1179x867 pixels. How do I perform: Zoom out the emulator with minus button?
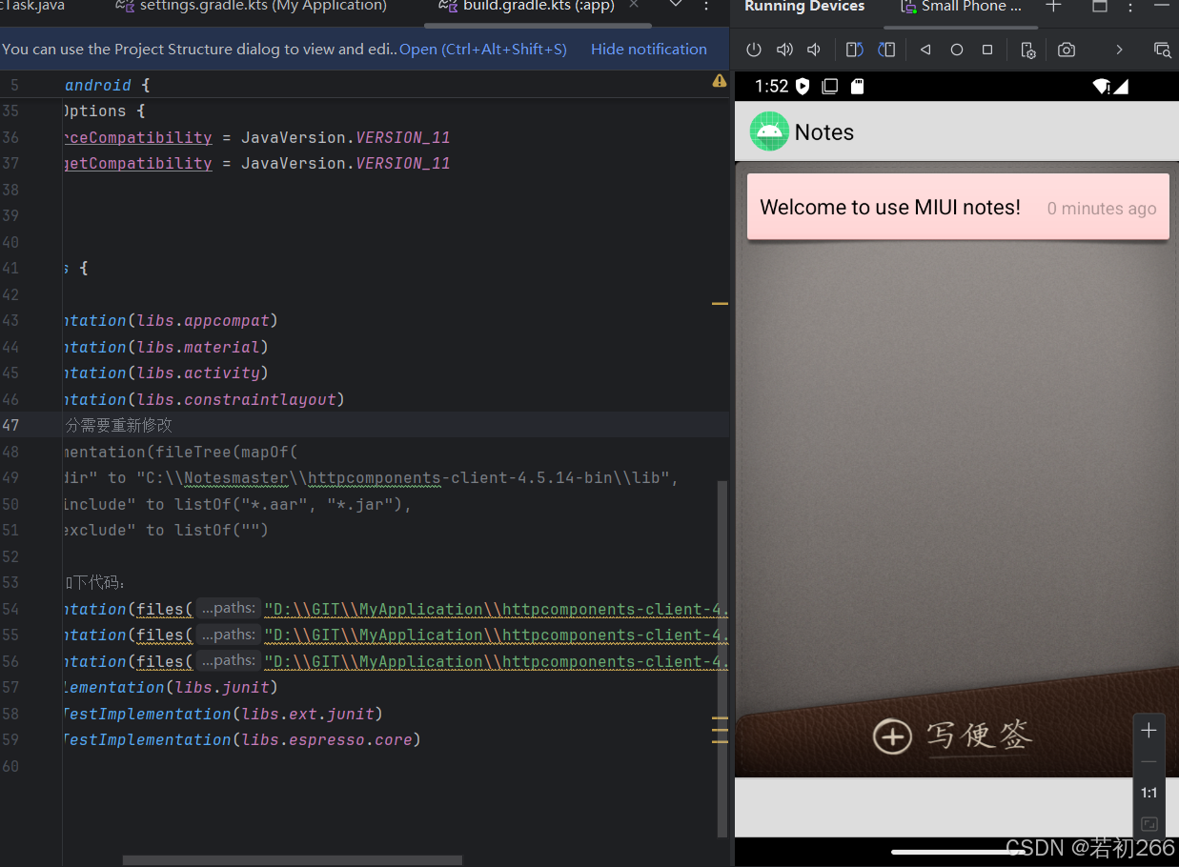tap(1149, 761)
